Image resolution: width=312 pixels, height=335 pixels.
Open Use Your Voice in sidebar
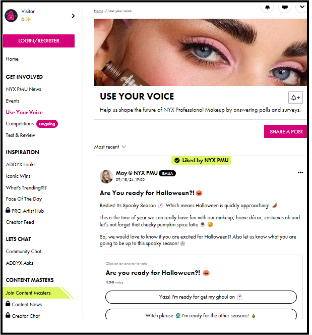(x=24, y=112)
